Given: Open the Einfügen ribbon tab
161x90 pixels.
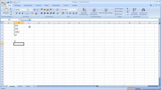Looking at the screenshot, I should 17,5.
